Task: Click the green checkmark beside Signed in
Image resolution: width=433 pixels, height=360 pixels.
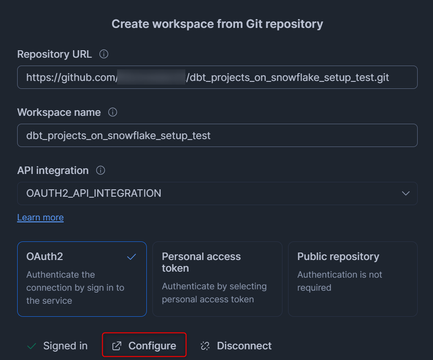Action: click(32, 346)
